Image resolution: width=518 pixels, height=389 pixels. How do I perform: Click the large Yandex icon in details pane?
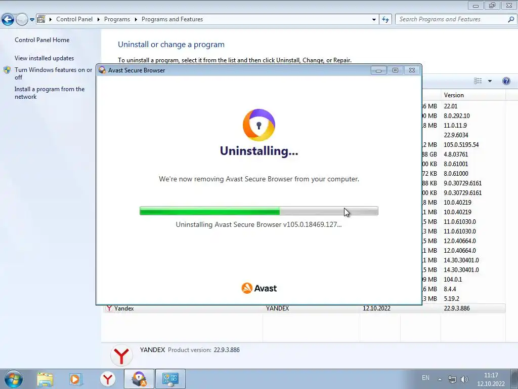click(121, 356)
